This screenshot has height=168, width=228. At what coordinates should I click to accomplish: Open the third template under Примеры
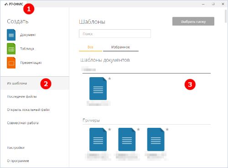tap(156, 139)
